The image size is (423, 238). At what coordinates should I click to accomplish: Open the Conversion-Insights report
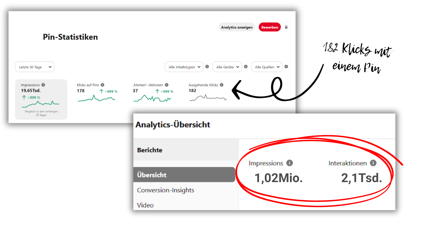click(x=166, y=190)
